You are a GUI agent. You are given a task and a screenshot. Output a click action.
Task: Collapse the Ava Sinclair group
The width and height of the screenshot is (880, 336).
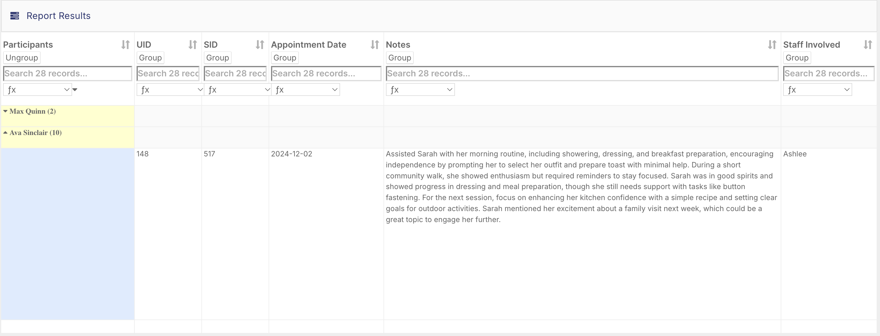(5, 133)
